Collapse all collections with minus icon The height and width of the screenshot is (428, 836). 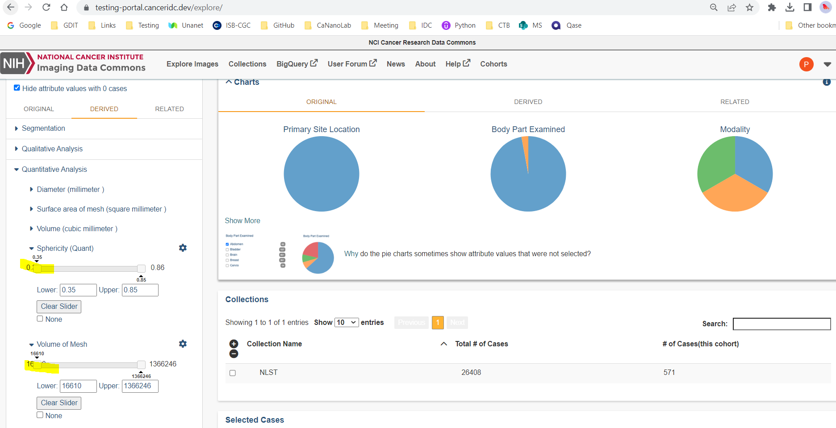point(234,354)
